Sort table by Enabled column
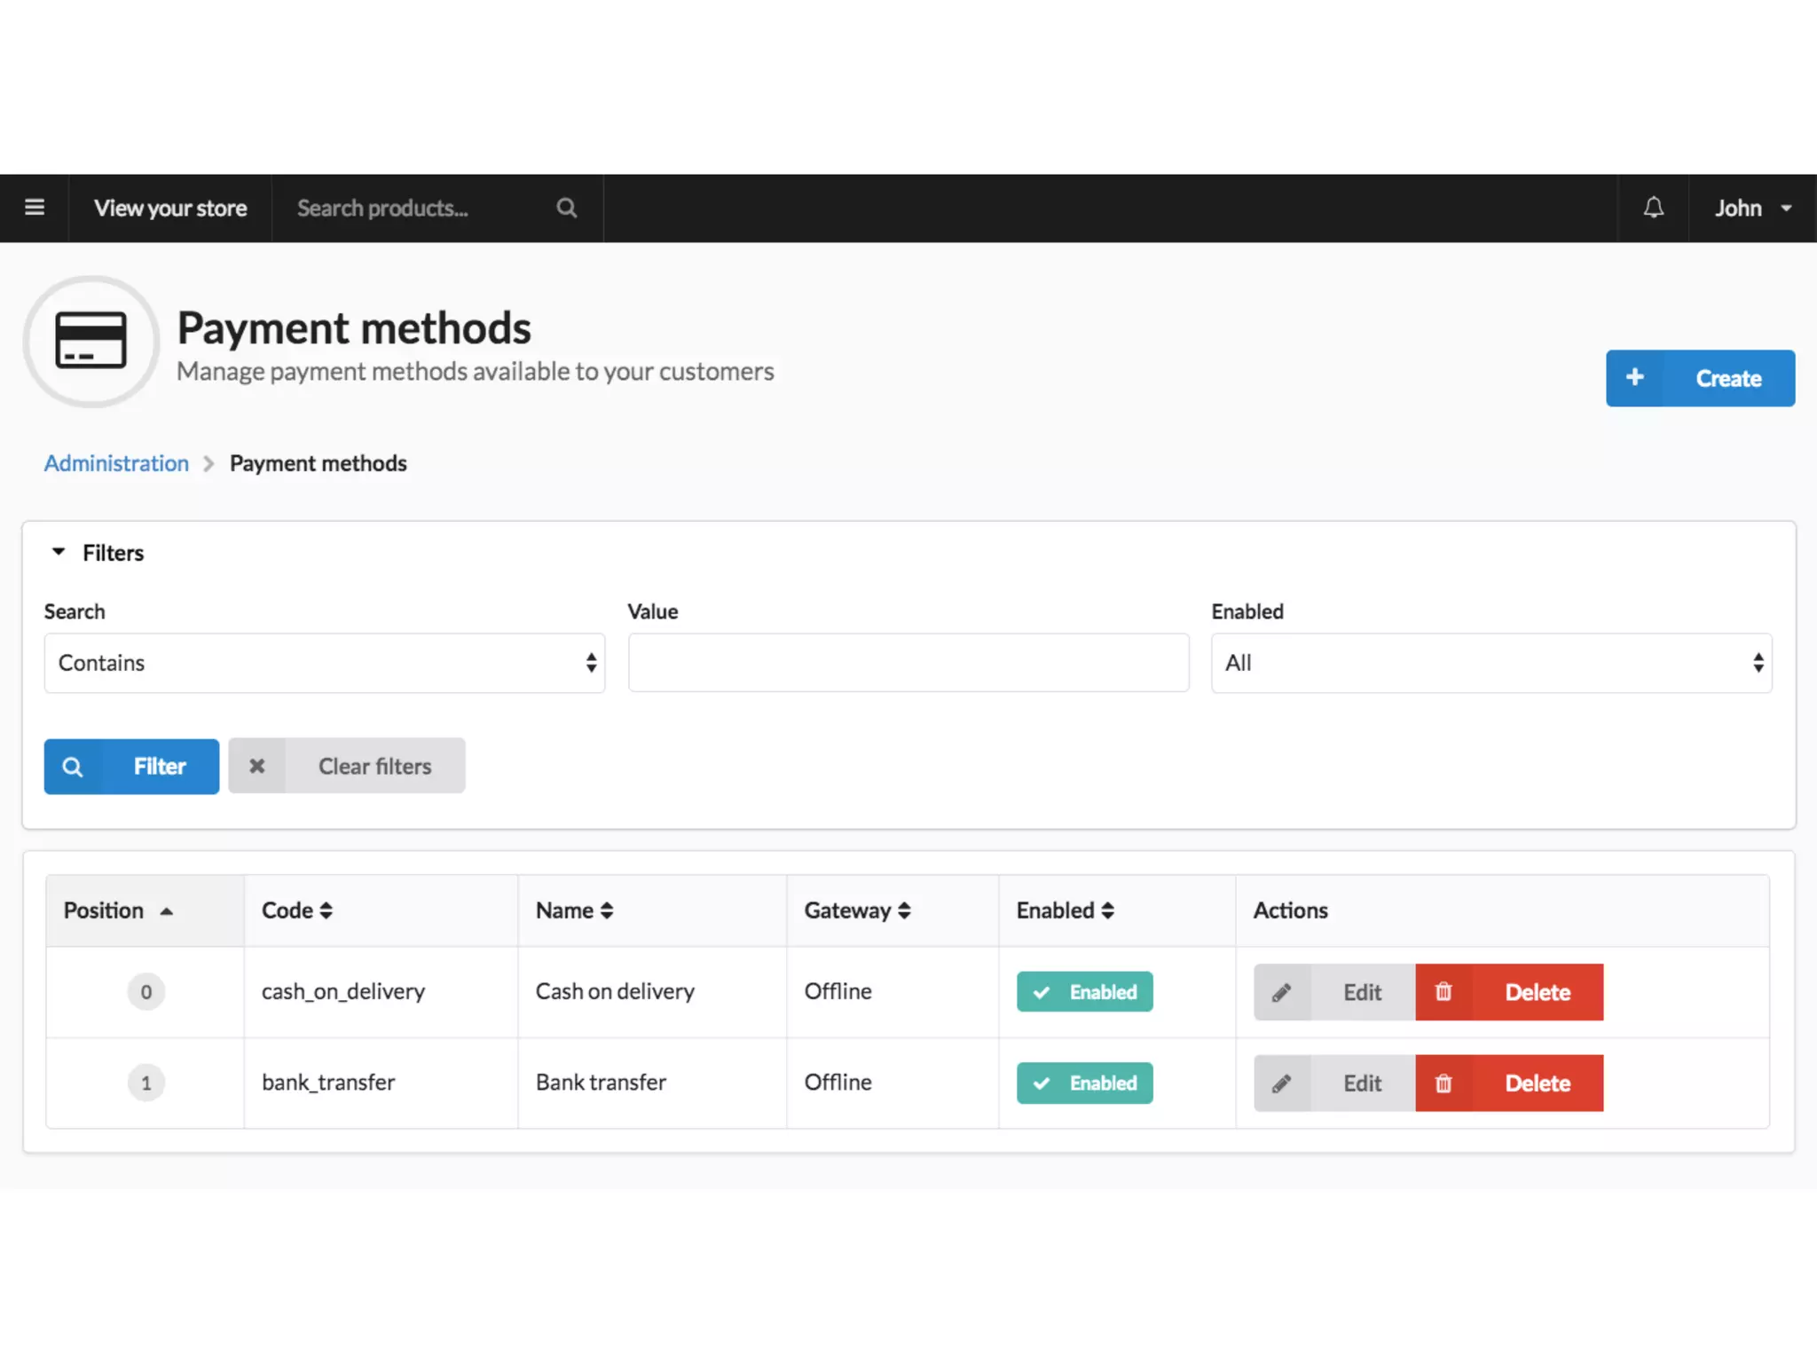 pos(1065,910)
